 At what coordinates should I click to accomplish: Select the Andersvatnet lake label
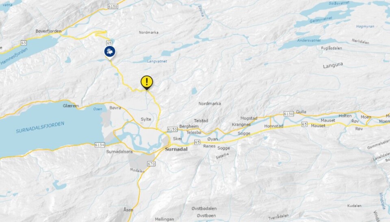click(x=309, y=41)
